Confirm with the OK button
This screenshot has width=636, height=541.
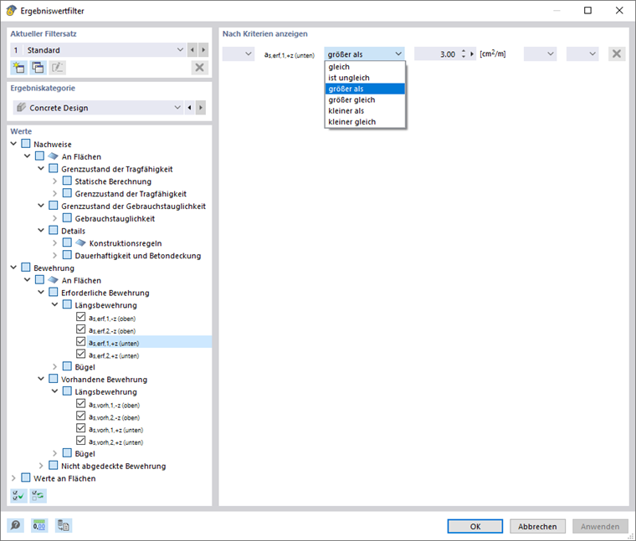coord(475,527)
